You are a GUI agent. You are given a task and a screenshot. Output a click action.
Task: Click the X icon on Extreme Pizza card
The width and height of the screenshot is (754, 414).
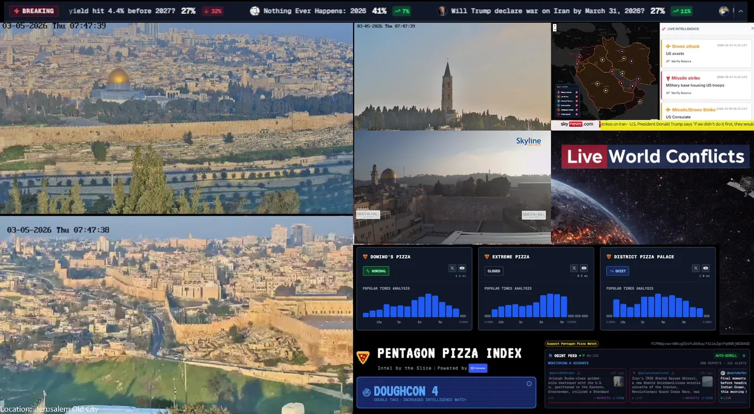(x=574, y=268)
